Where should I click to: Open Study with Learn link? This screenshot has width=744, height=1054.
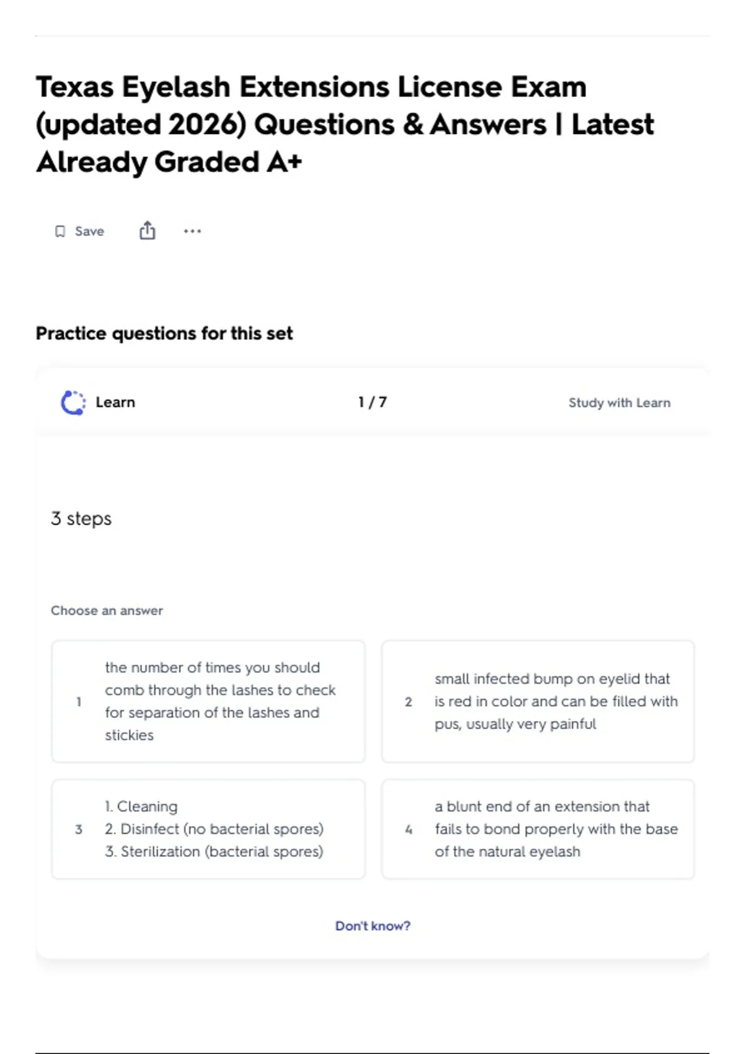coord(619,402)
